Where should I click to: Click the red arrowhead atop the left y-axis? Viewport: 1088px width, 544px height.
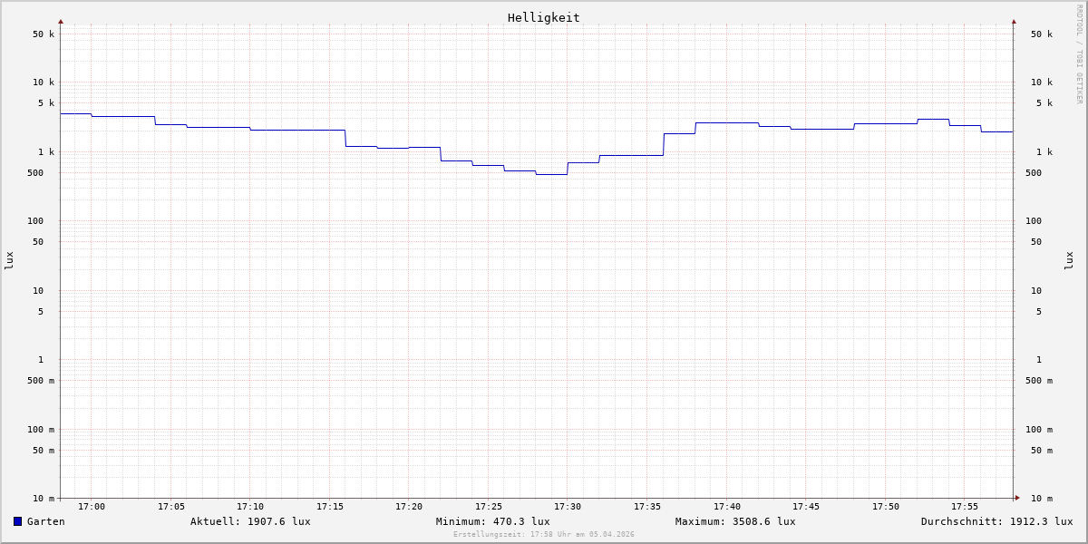tap(61, 21)
